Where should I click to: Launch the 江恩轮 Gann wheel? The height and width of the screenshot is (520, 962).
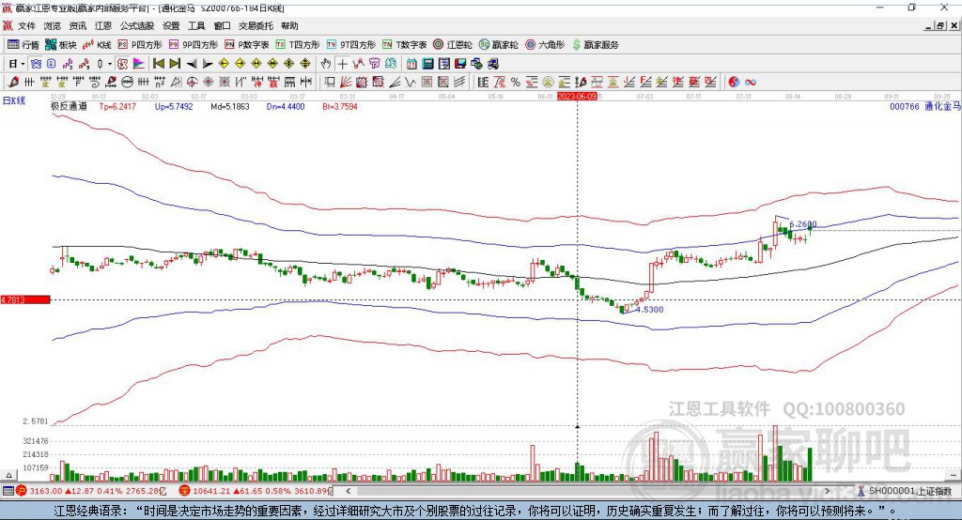point(453,45)
